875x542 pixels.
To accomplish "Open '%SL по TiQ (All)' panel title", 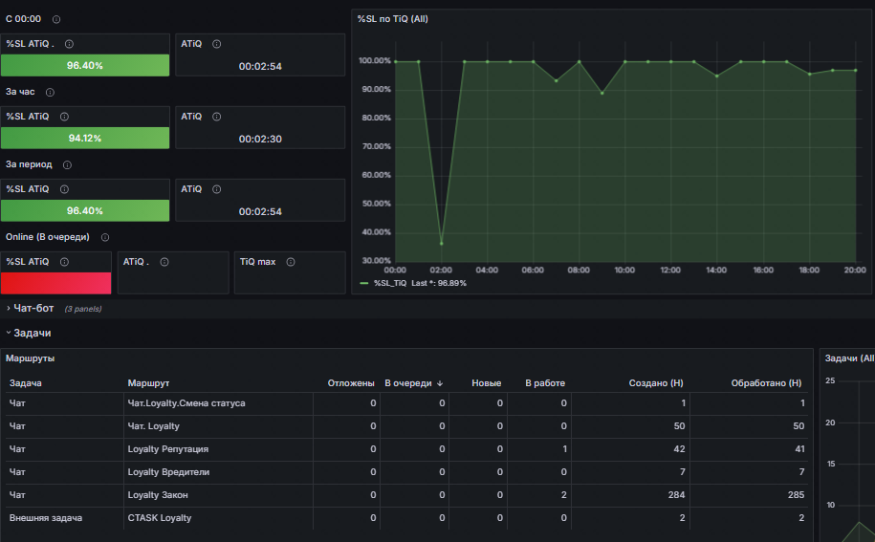I will (393, 19).
